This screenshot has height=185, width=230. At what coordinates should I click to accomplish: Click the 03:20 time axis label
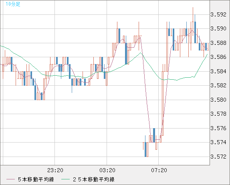tap(107, 170)
